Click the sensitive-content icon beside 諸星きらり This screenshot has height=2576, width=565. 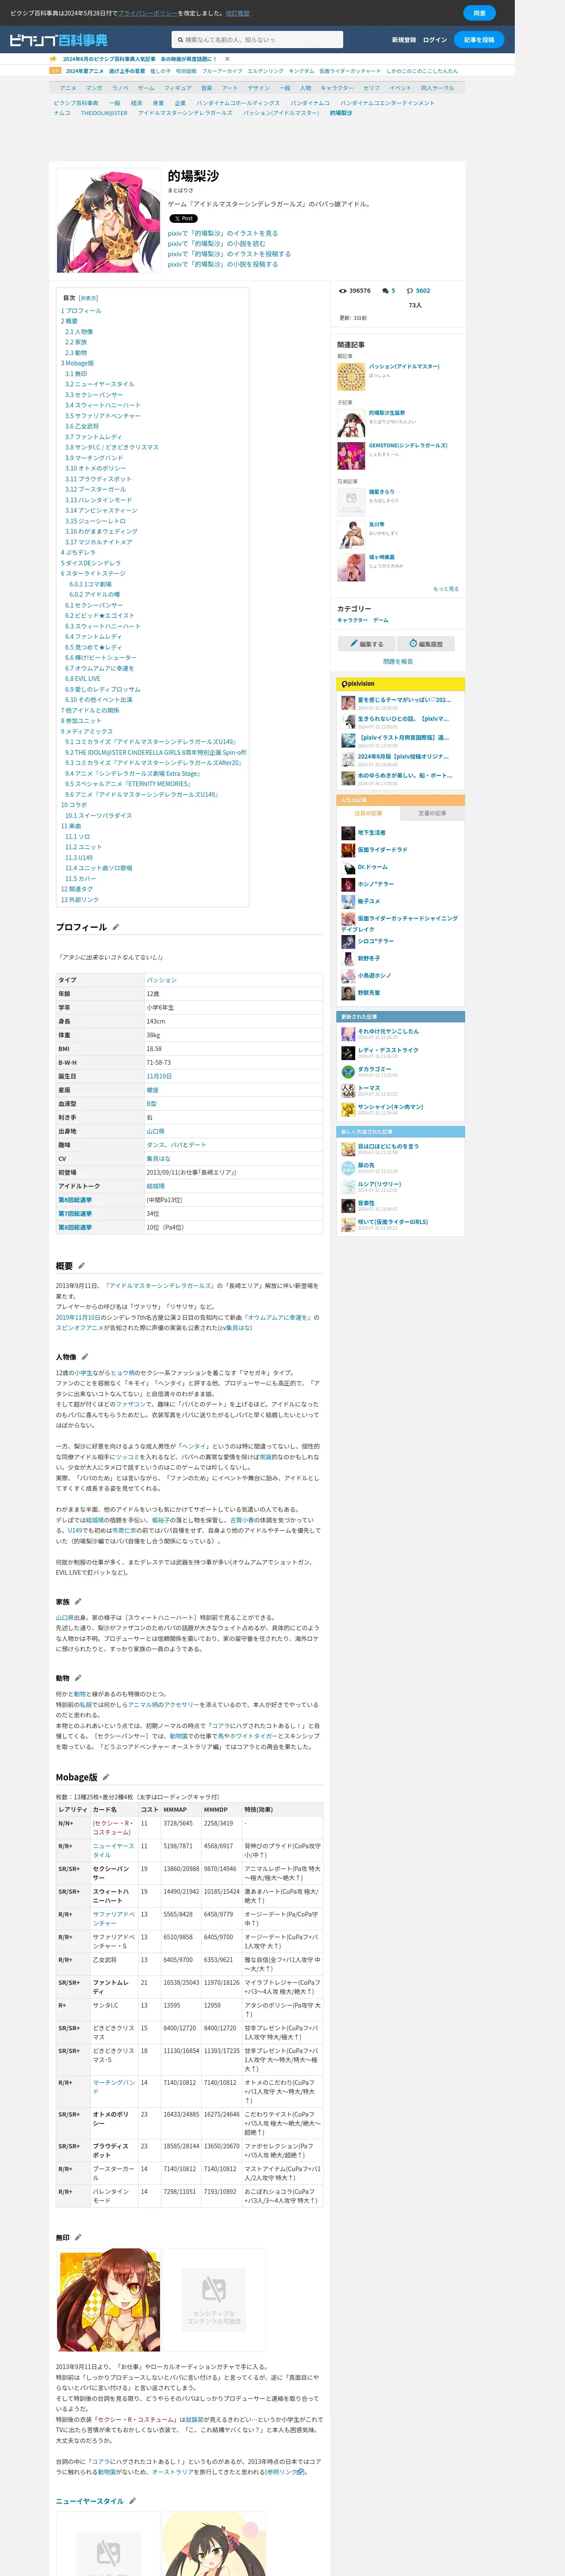351,502
